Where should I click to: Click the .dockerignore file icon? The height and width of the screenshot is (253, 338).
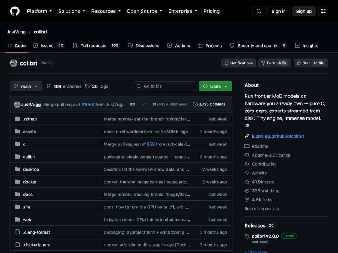pyautogui.click(x=17, y=244)
